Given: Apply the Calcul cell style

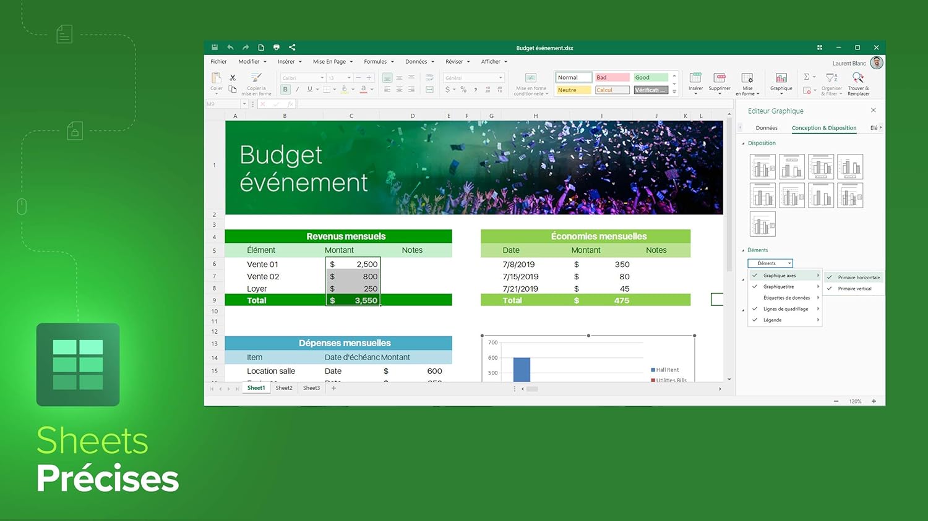Looking at the screenshot, I should coord(612,90).
